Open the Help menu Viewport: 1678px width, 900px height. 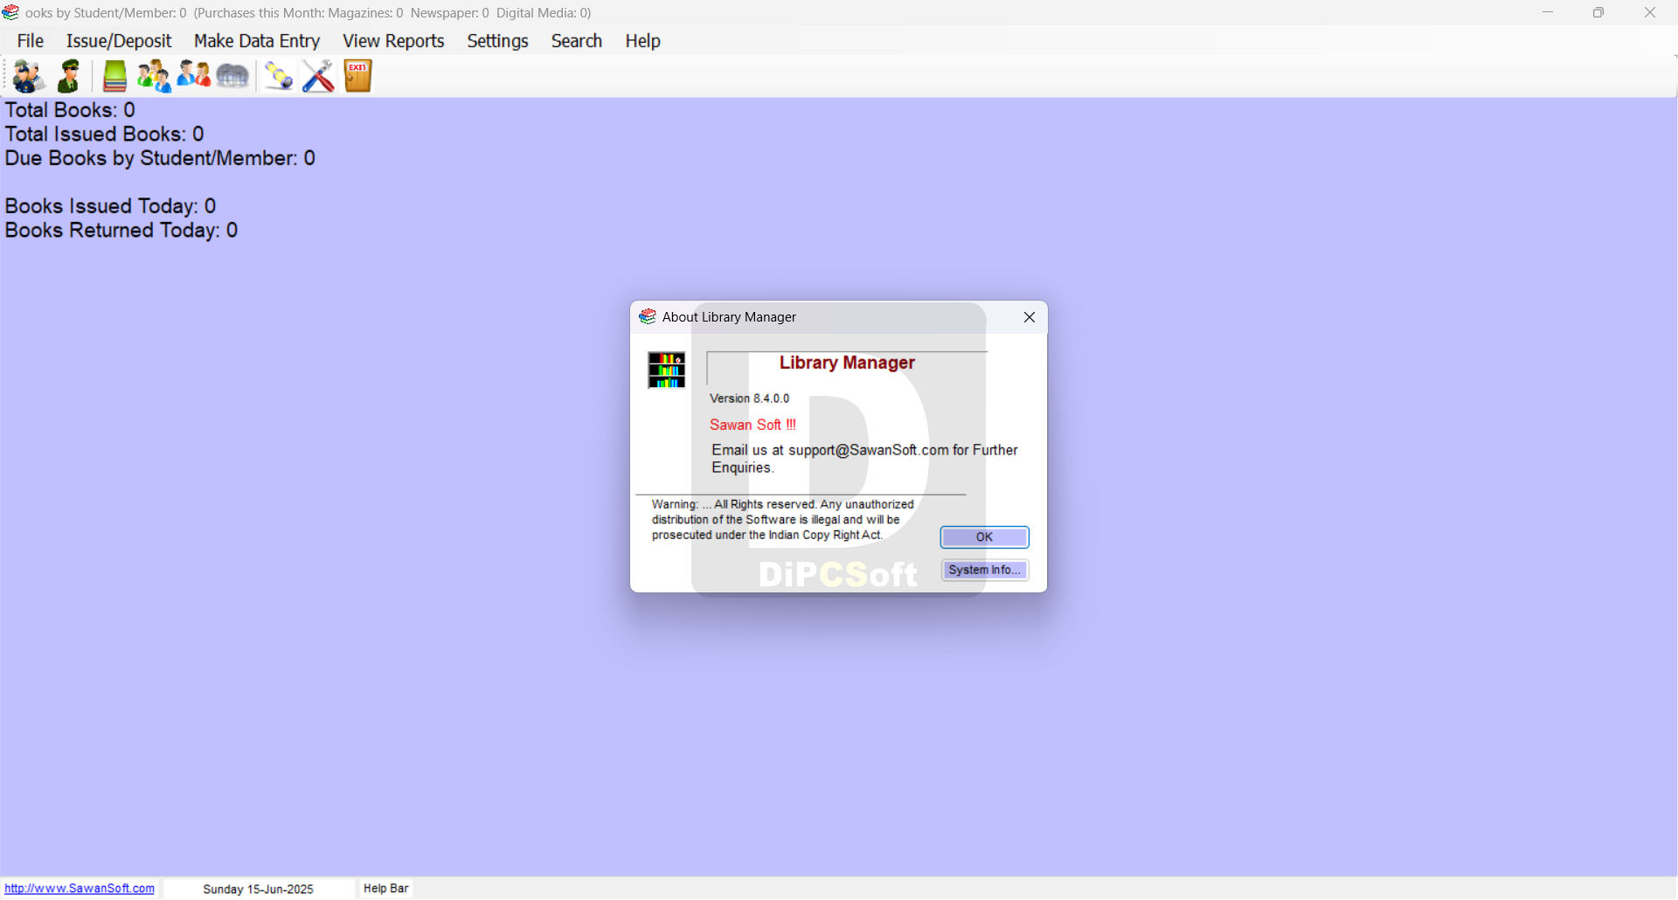point(642,41)
